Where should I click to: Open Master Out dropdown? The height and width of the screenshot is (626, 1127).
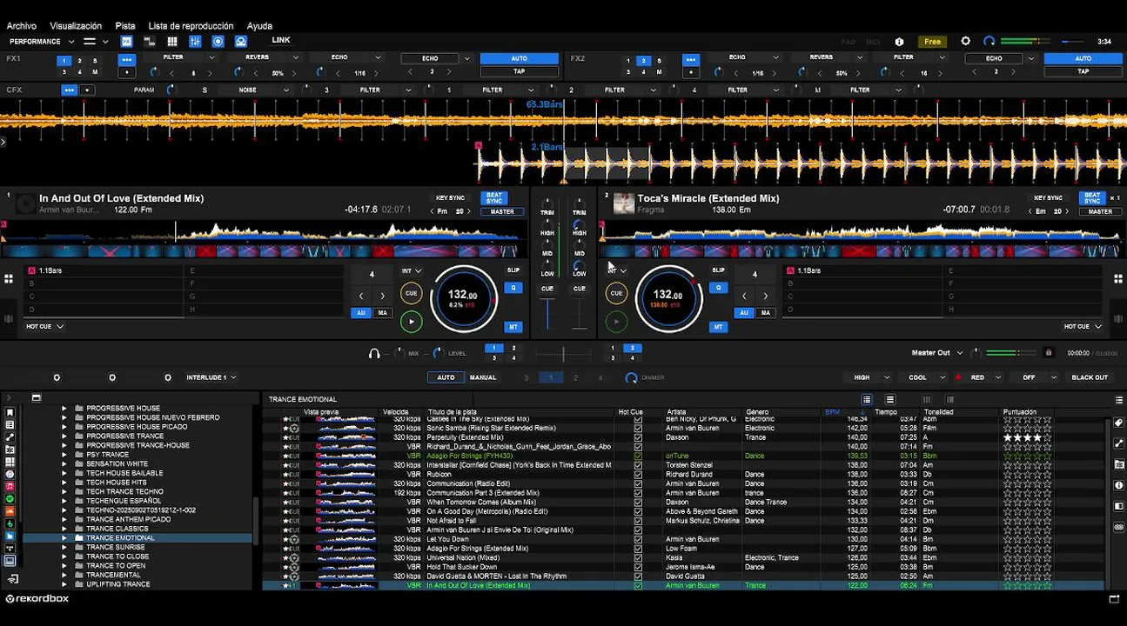[x=937, y=353]
